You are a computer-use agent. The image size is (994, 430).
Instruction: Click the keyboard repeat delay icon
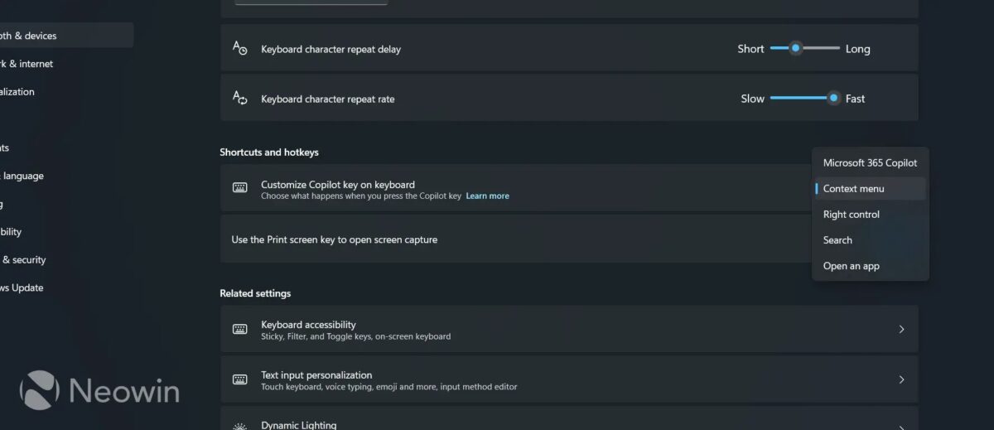[x=239, y=48]
